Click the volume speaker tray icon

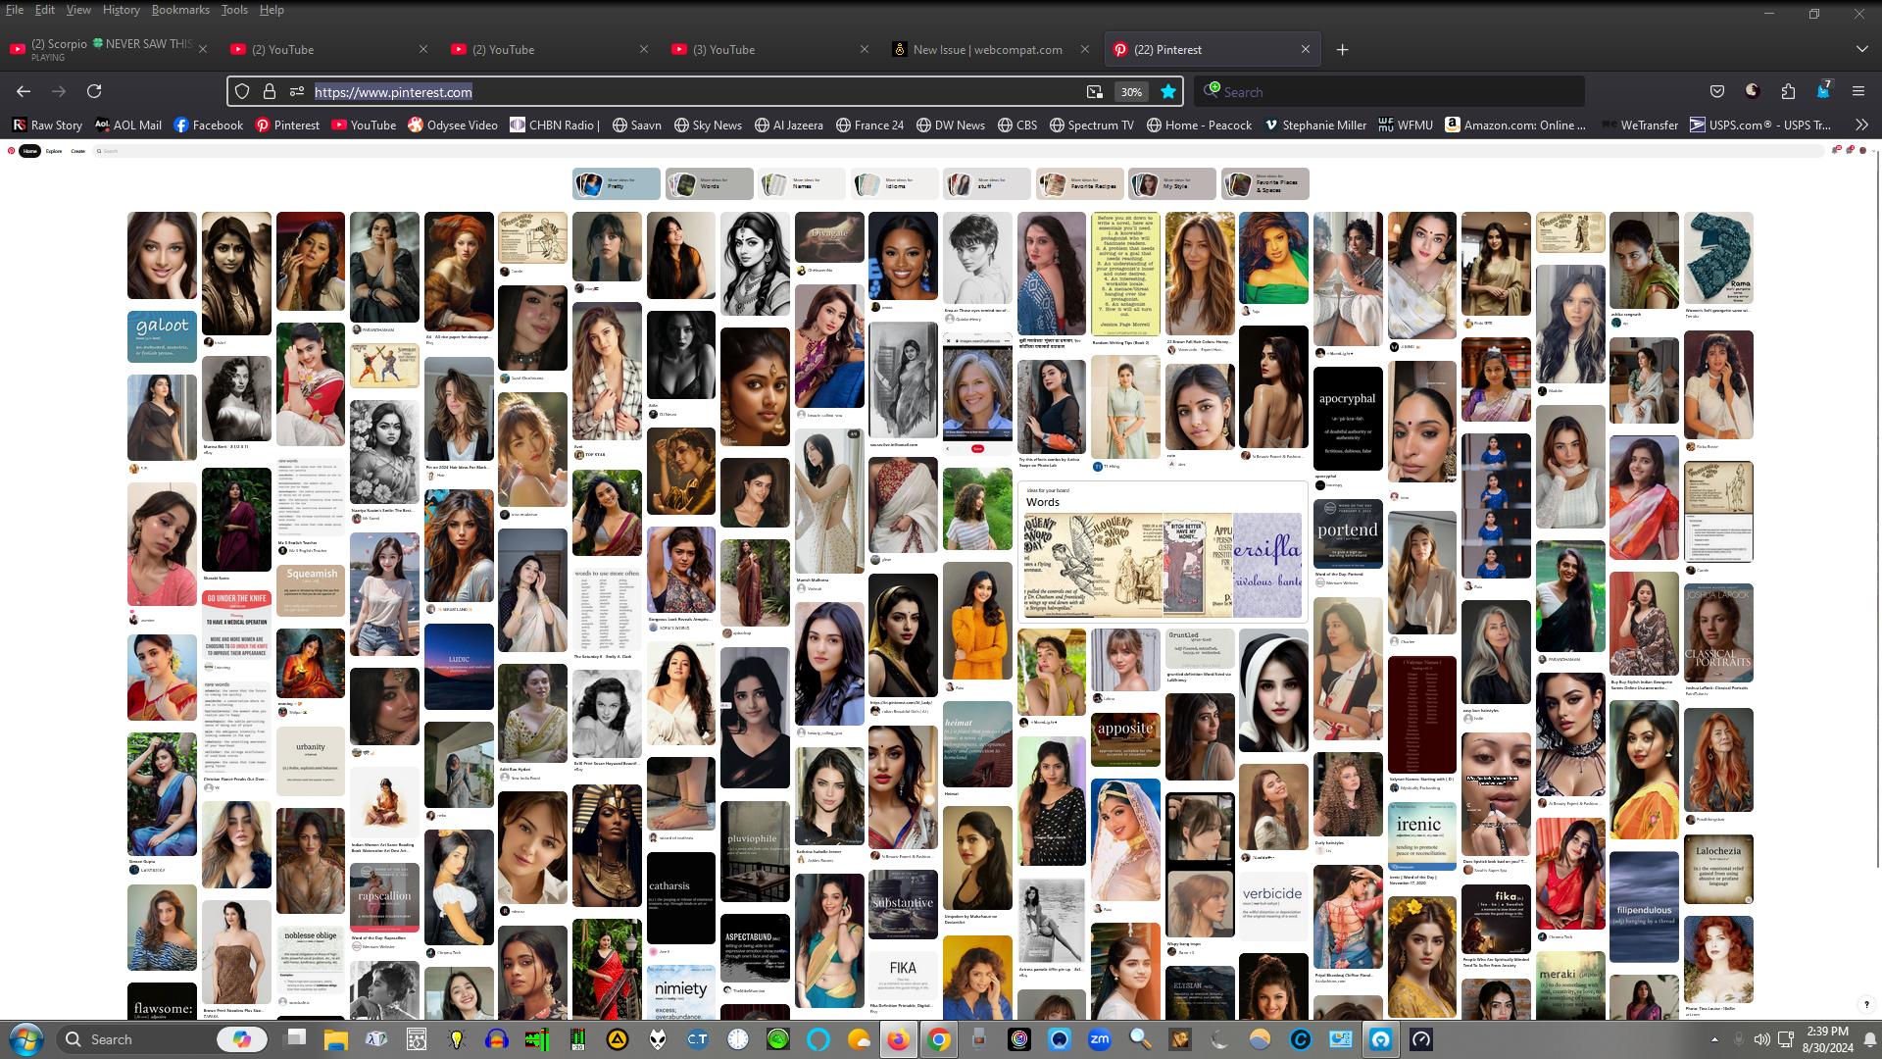(1761, 1039)
